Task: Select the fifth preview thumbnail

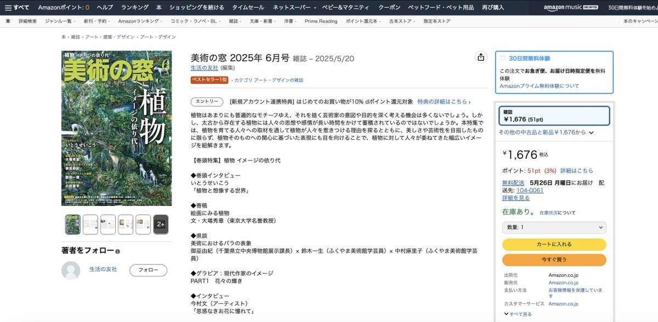Action: click(143, 225)
